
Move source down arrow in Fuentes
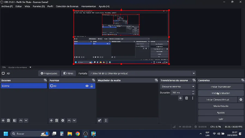click(x=74, y=120)
